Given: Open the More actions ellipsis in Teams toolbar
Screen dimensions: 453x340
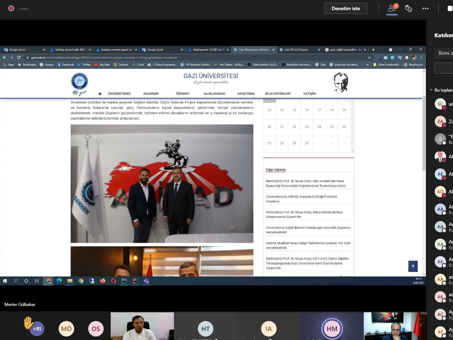Looking at the screenshot, I should (x=426, y=8).
